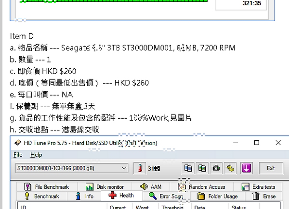This screenshot has height=209, width=289.
Task: Maximize the HD Tune Pro window
Action: (257, 143)
